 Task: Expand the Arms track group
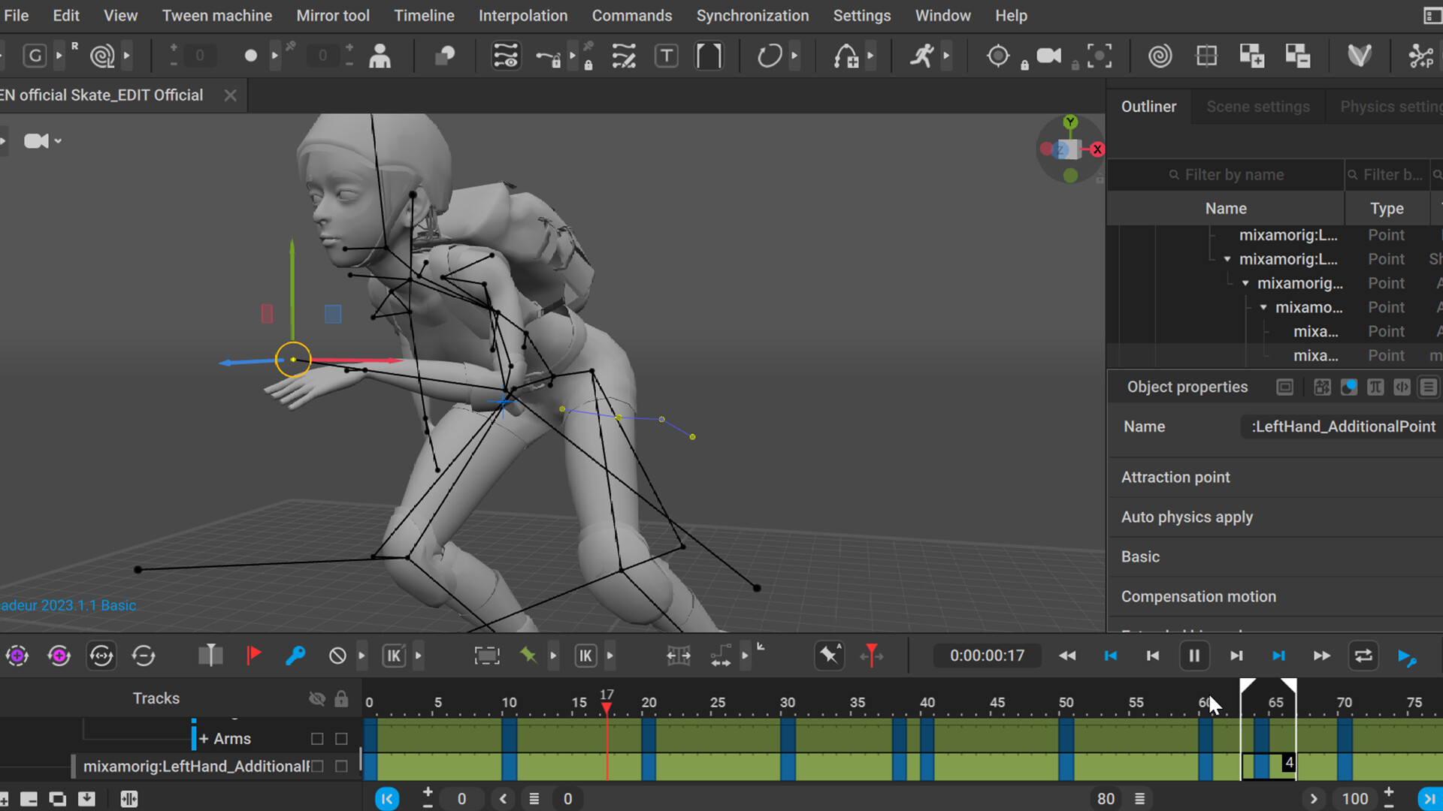click(204, 739)
